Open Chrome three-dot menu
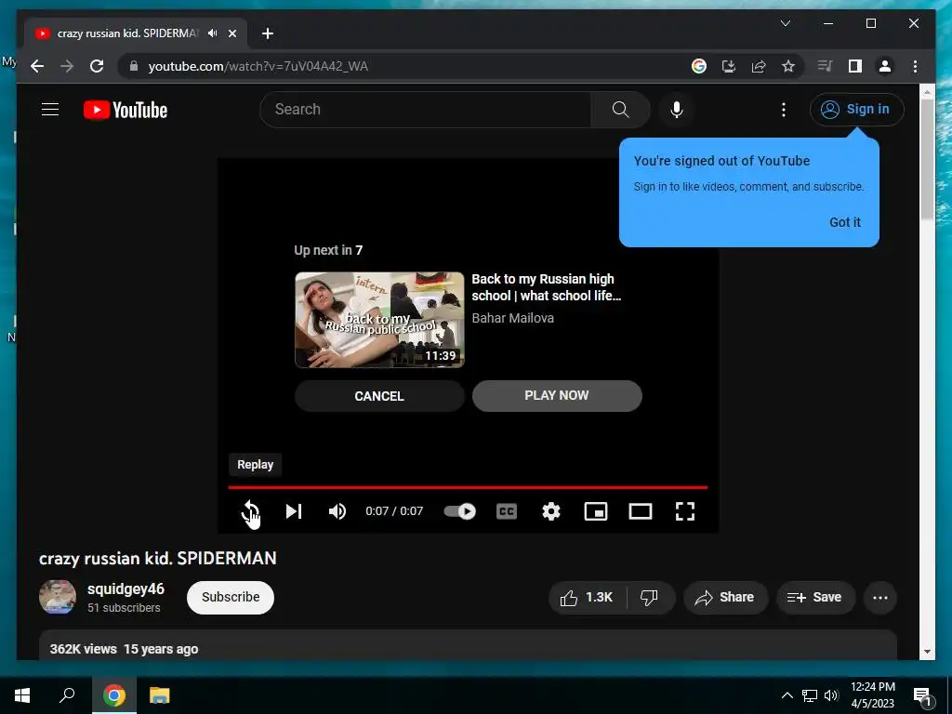 point(915,66)
